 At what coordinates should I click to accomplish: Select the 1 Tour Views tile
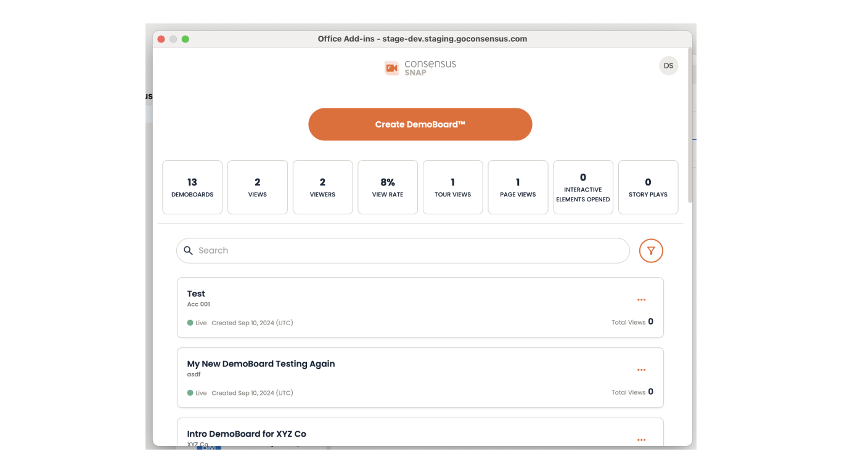(x=452, y=187)
